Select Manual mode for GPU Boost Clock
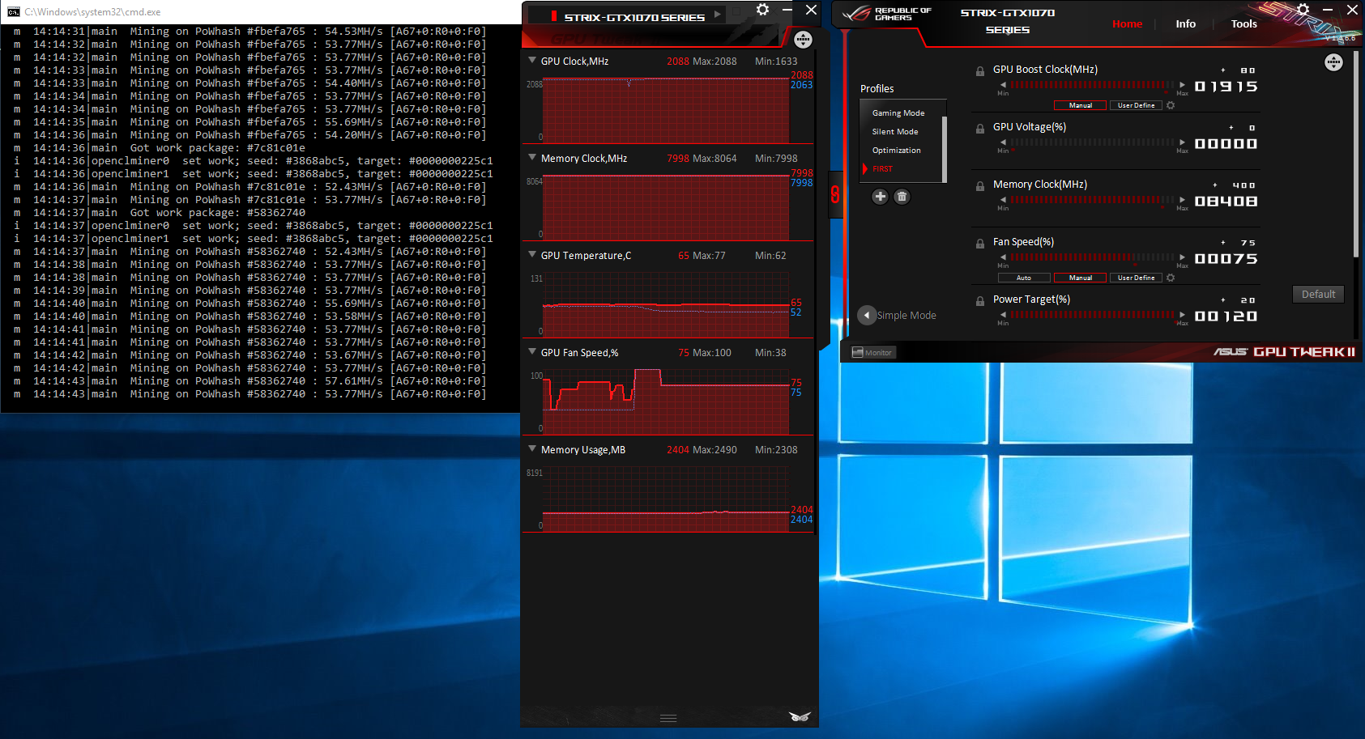Image resolution: width=1365 pixels, height=739 pixels. pos(1080,105)
